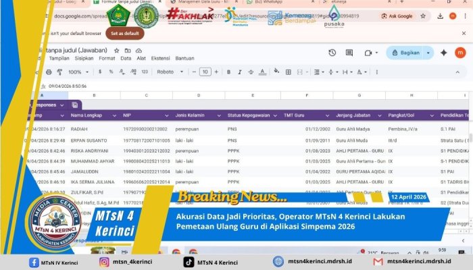Check cloud save status icon
473x270 pixels.
pos(139,51)
